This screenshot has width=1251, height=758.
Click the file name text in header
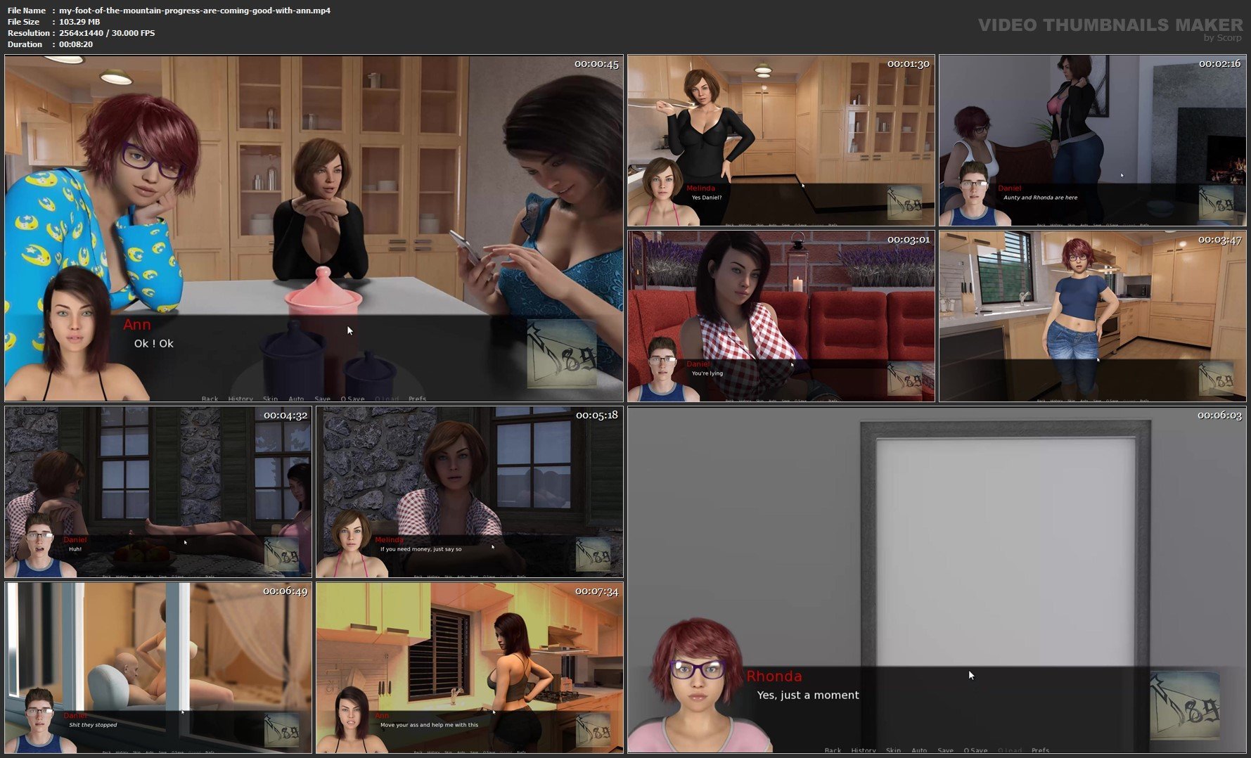[194, 11]
